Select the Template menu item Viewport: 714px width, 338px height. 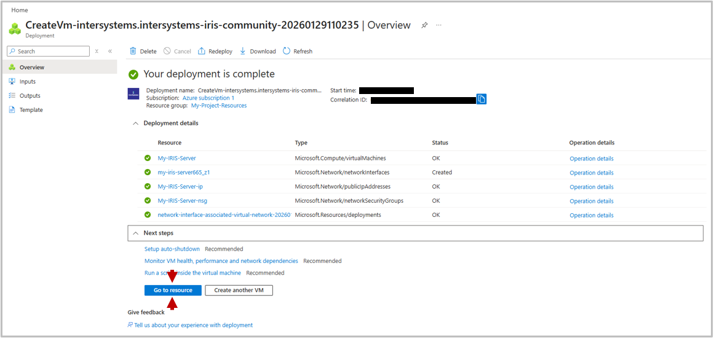tap(31, 110)
